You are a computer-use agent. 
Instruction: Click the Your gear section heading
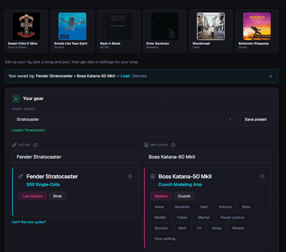pyautogui.click(x=33, y=99)
